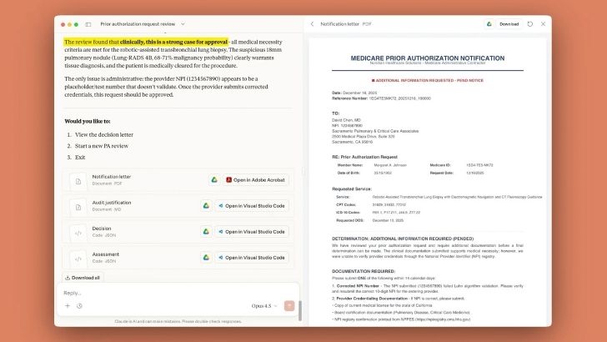The image size is (607, 342).
Task: Save Notification letter to Google Drive
Action: 214,179
